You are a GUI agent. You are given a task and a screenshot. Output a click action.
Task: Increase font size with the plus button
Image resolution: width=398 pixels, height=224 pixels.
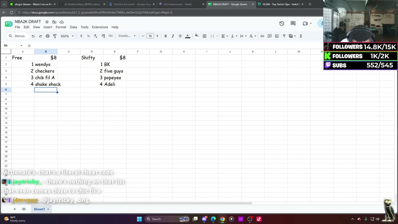157,36
